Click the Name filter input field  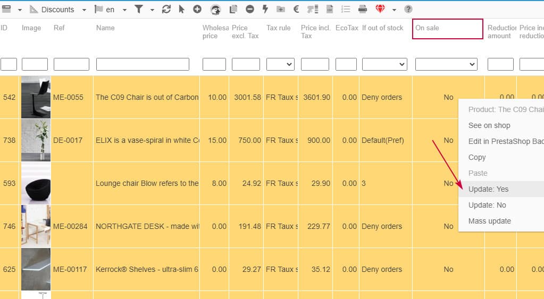tap(143, 64)
